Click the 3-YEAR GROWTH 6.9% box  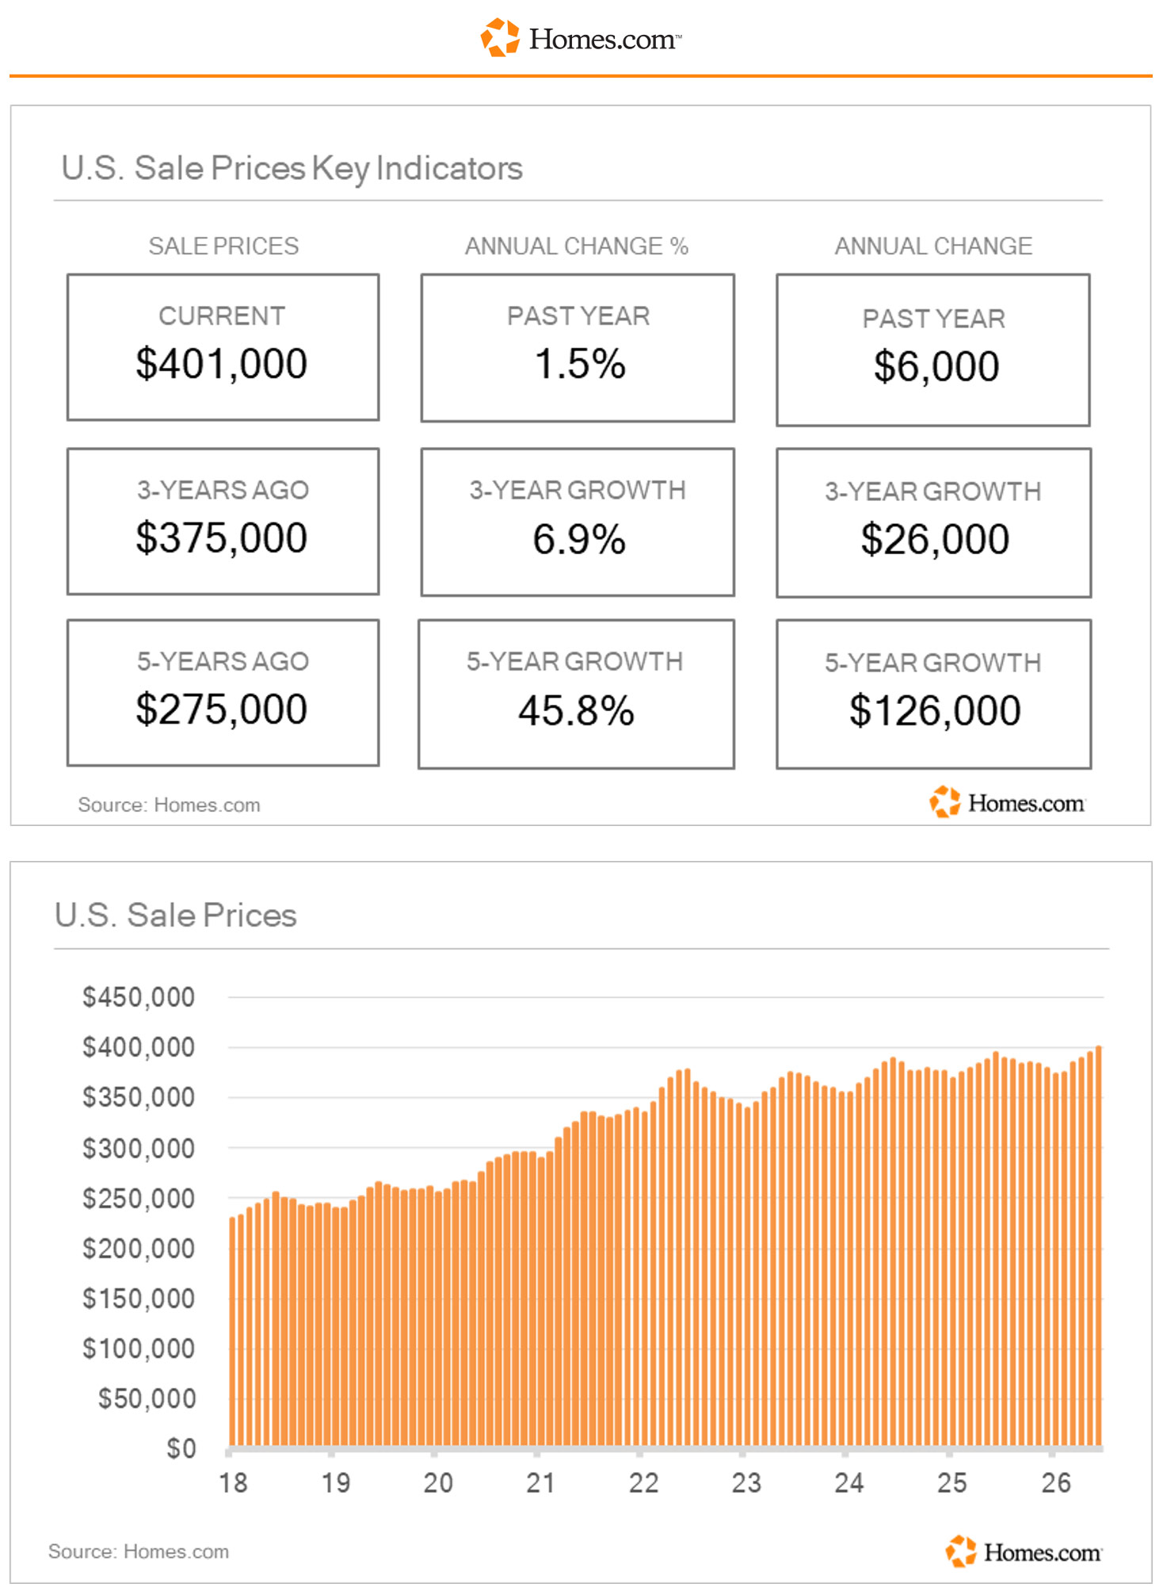[x=578, y=522]
